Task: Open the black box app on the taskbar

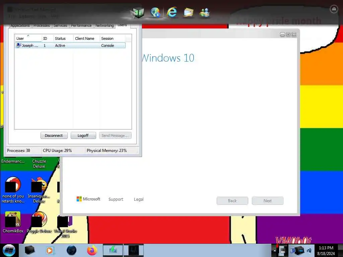Action: pyautogui.click(x=29, y=250)
